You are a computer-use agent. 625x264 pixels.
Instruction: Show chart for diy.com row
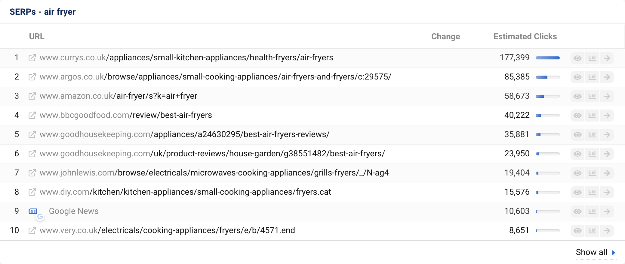click(592, 192)
